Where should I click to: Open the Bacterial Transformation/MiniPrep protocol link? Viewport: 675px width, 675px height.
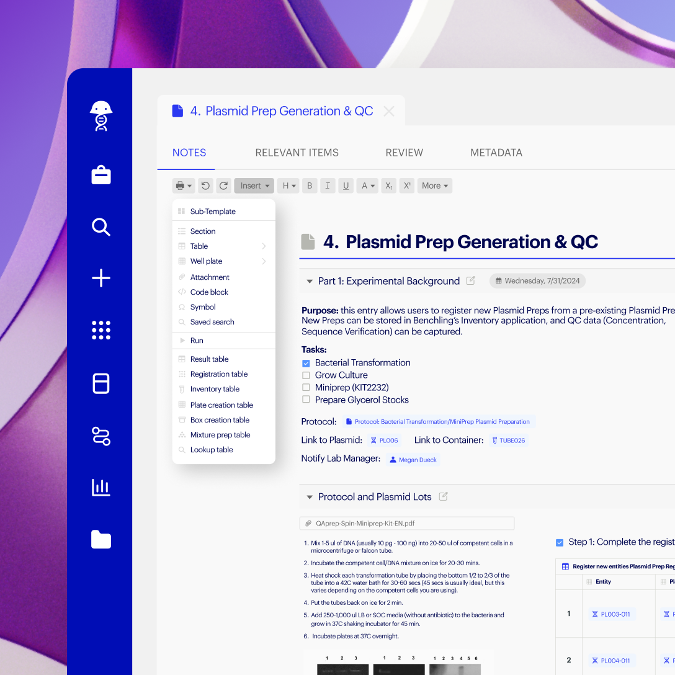(x=439, y=421)
